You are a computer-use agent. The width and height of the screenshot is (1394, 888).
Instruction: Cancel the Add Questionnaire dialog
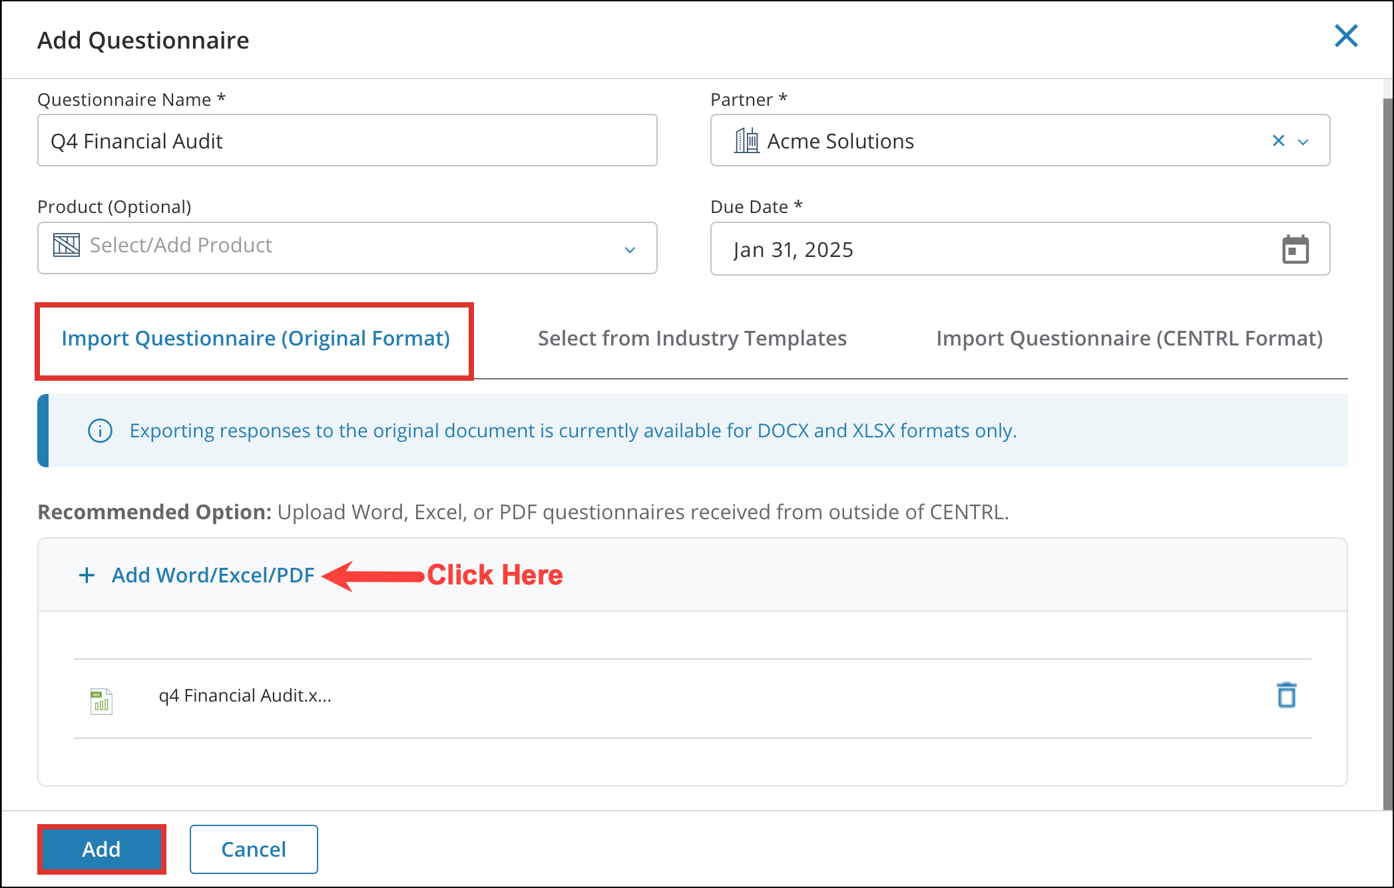tap(253, 849)
